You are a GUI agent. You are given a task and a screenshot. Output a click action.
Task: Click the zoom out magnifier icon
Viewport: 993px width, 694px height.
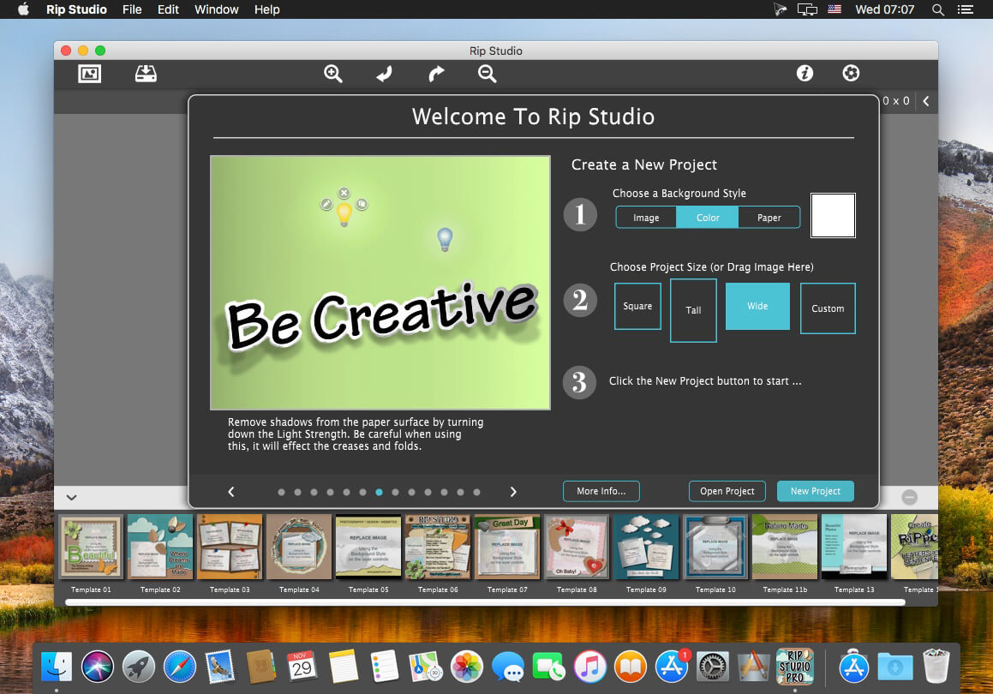[x=488, y=74]
